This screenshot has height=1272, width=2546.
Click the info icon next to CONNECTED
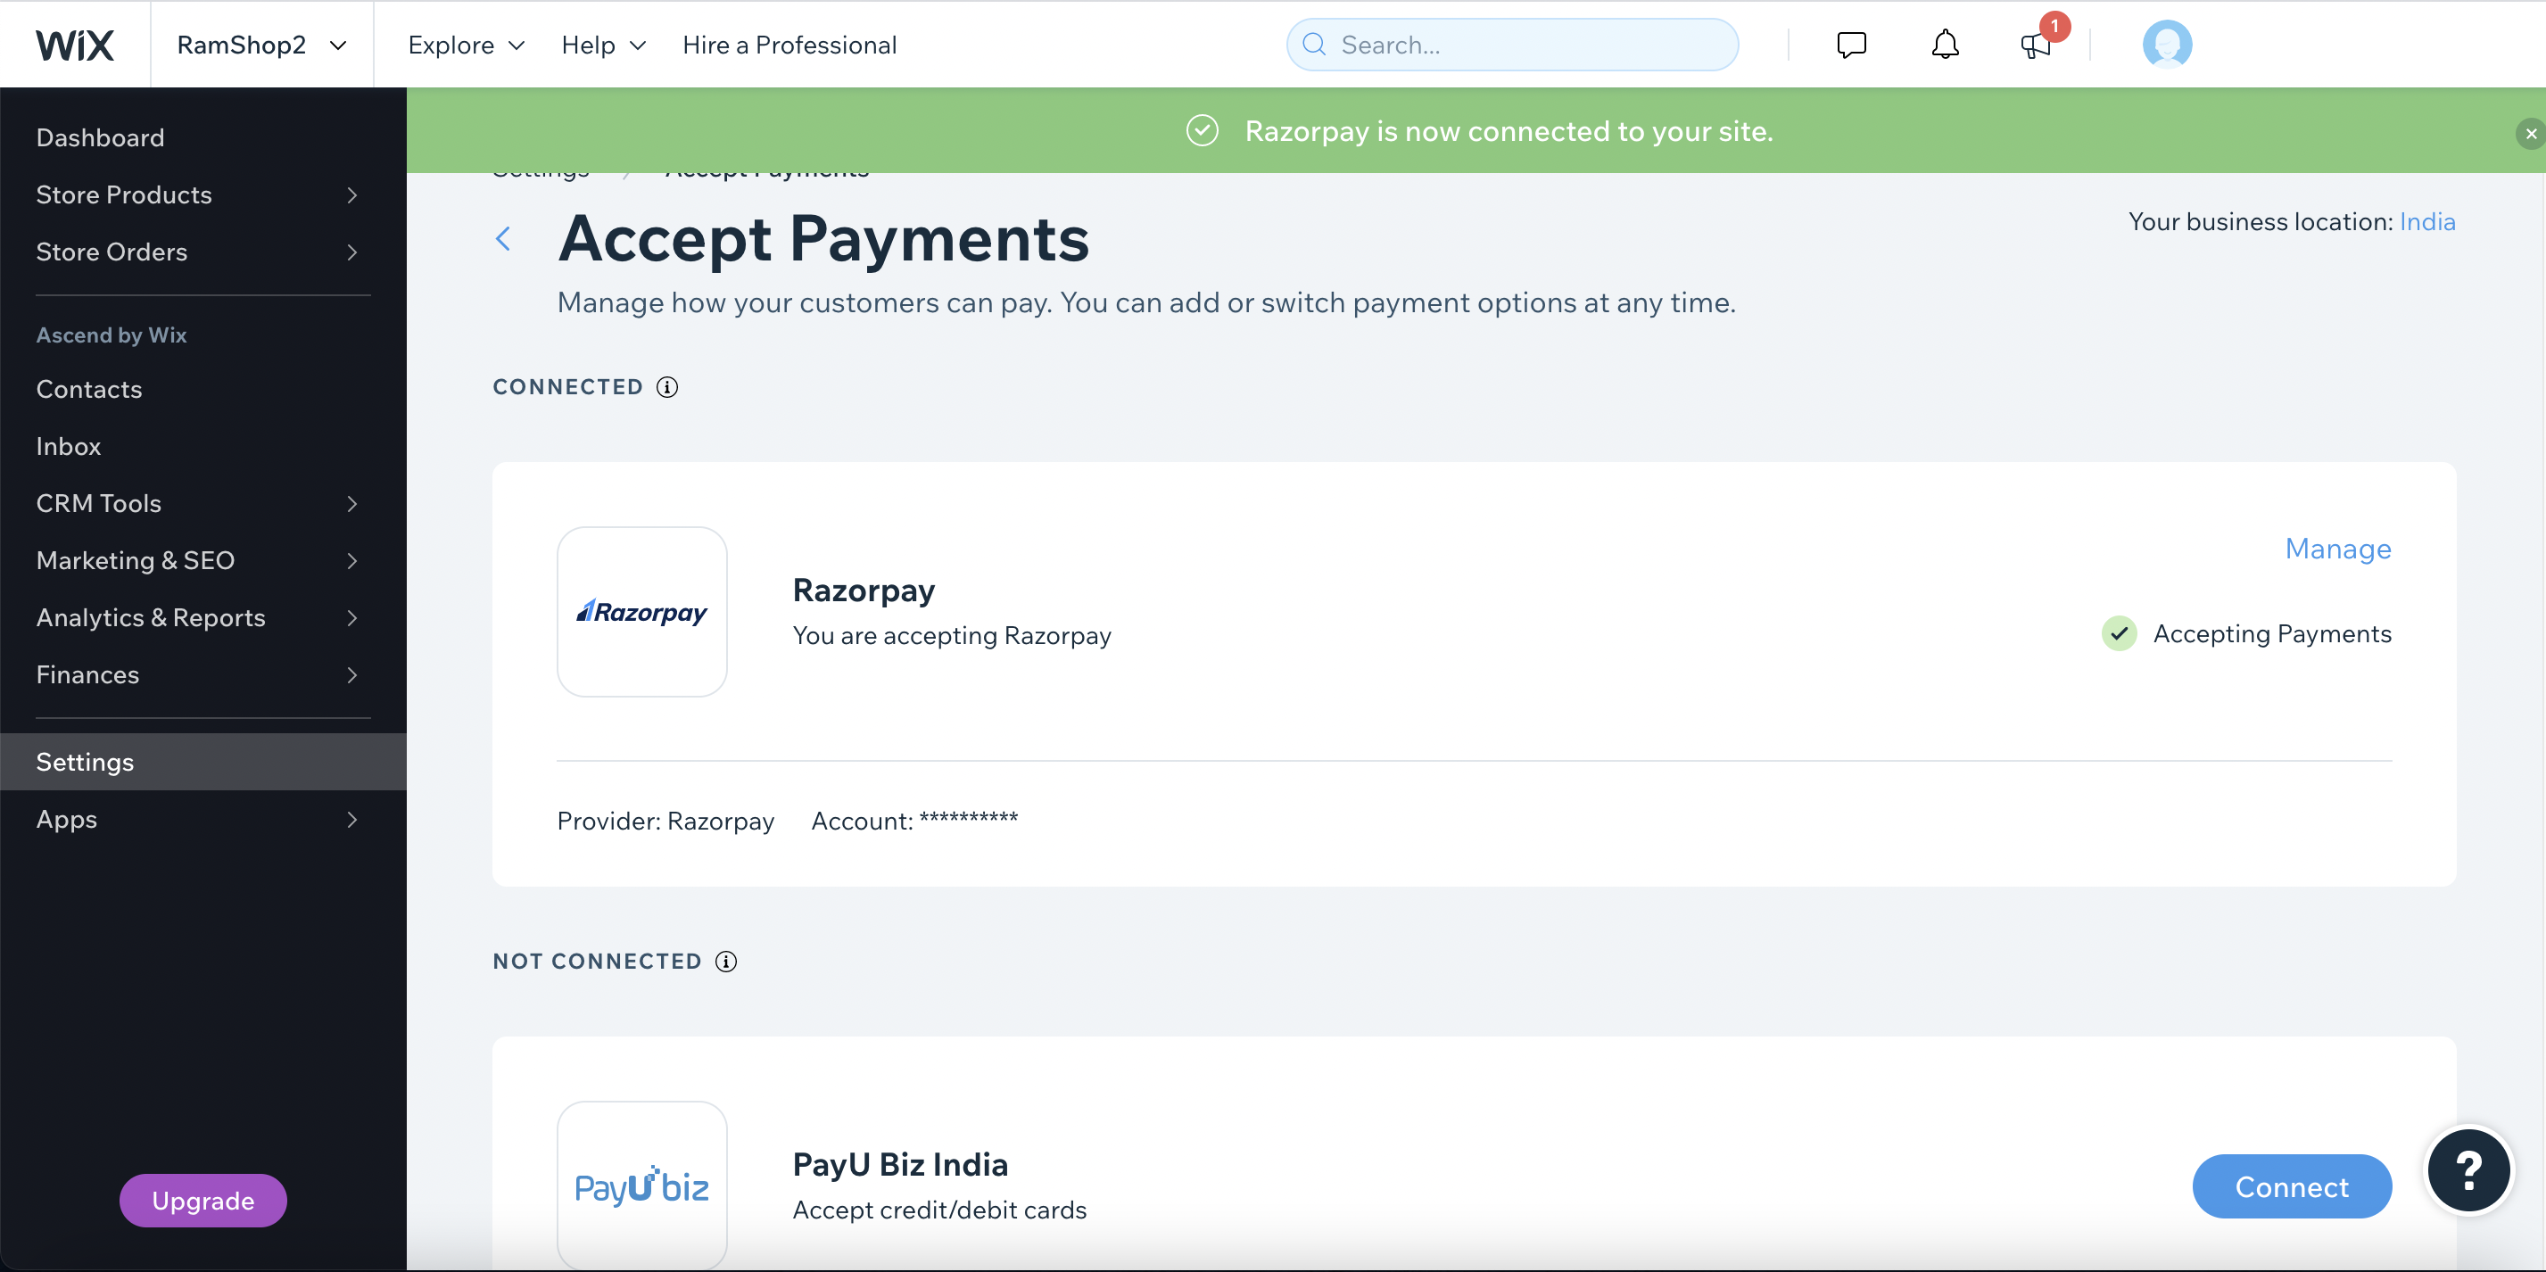(667, 387)
